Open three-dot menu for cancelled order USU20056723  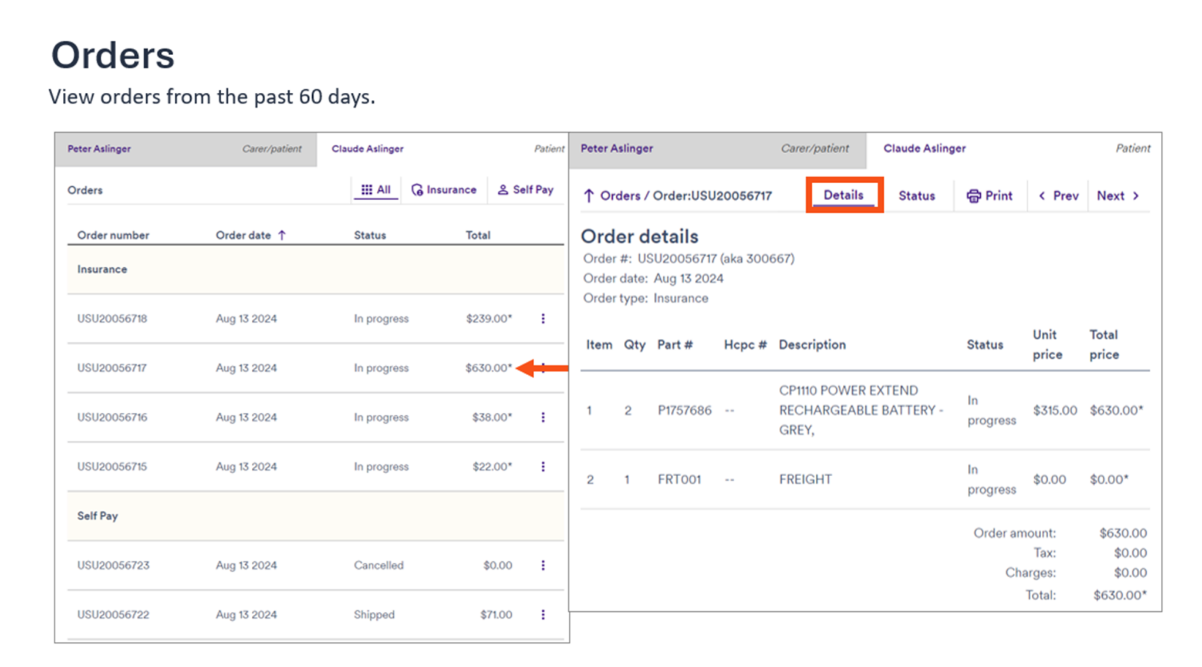point(543,565)
